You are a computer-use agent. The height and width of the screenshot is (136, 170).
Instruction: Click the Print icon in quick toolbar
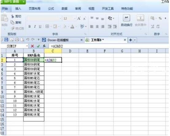[17, 40]
